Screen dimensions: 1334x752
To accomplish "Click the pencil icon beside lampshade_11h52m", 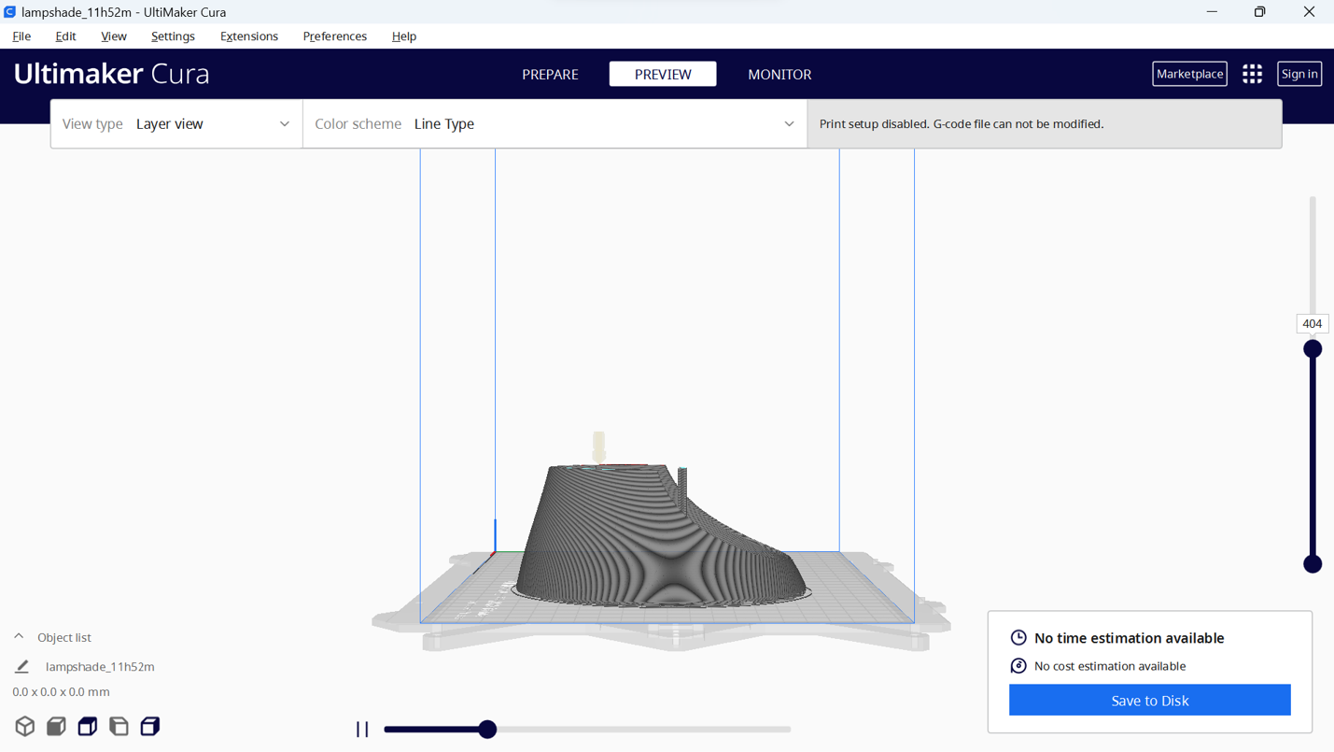I will pyautogui.click(x=22, y=666).
